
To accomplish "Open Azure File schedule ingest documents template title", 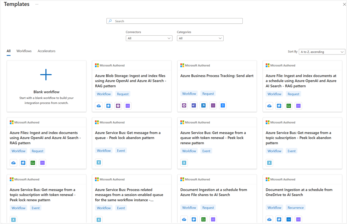I will tap(301, 81).
